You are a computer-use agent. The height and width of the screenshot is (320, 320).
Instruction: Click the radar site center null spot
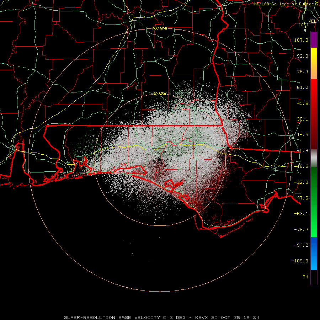pos(159,160)
